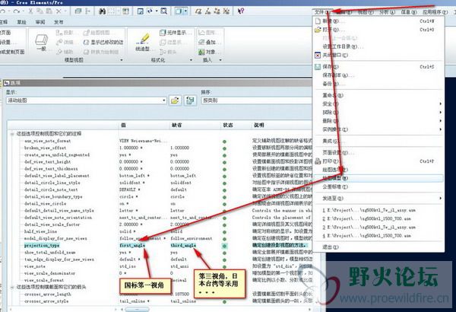The width and height of the screenshot is (456, 312).
Task: Open the 文件 menu in menu bar
Action: 322,12
